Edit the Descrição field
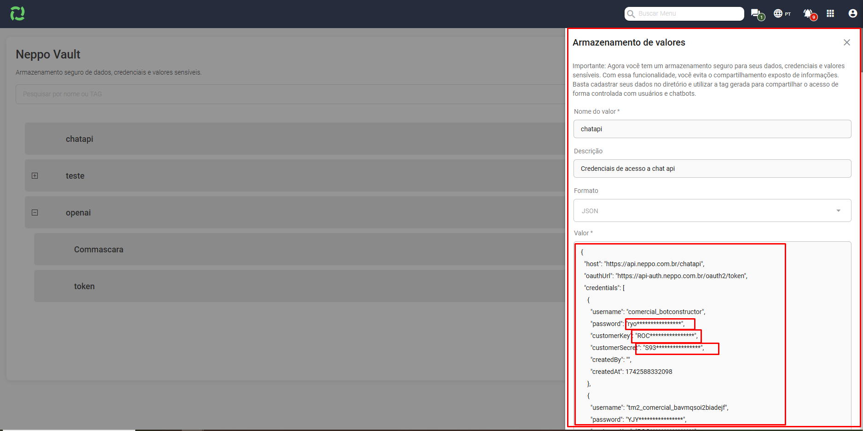Image resolution: width=863 pixels, height=431 pixels. [x=712, y=169]
